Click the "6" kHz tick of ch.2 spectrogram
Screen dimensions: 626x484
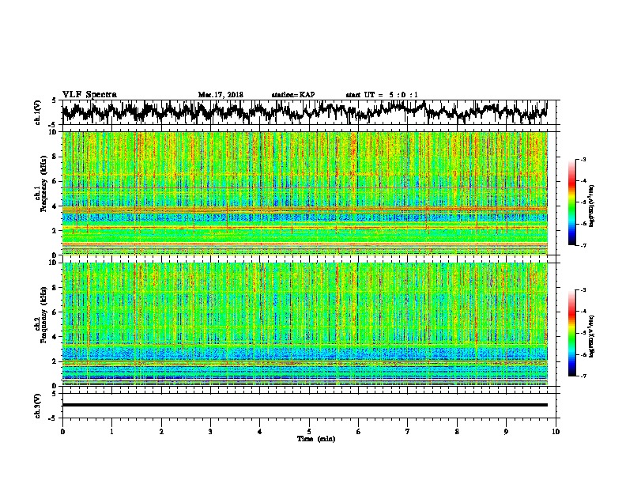point(56,312)
